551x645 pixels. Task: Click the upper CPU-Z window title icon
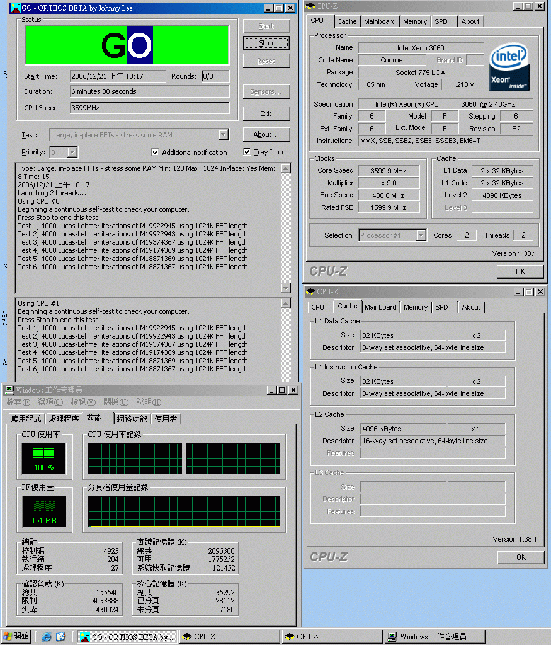(x=310, y=6)
